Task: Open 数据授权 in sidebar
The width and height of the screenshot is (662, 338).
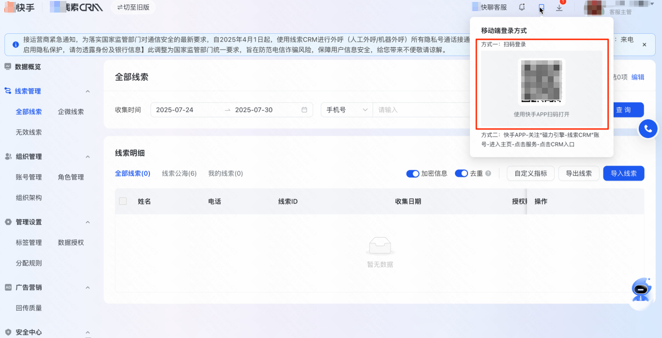Action: (x=71, y=242)
